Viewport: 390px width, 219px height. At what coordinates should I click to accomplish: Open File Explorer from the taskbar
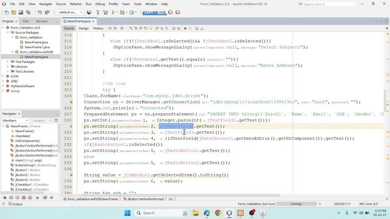pos(196,213)
